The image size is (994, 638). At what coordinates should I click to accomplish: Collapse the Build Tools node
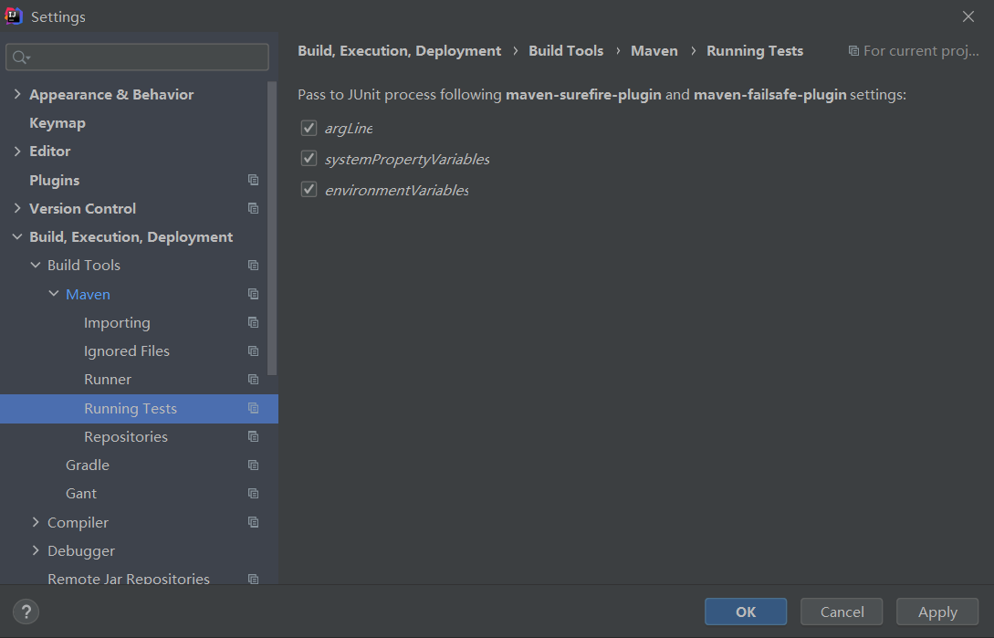pos(36,265)
